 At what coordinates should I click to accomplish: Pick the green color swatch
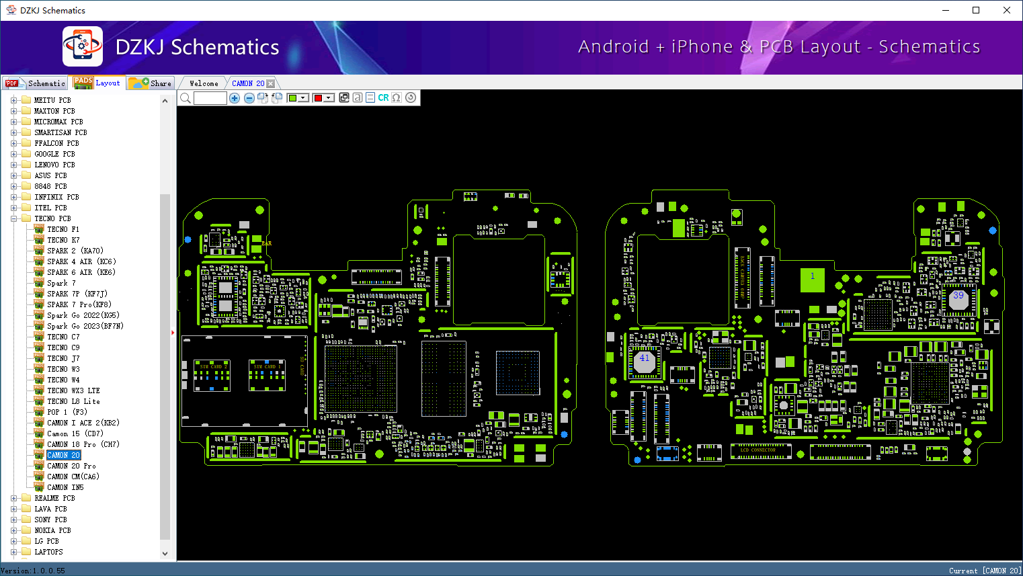(293, 98)
